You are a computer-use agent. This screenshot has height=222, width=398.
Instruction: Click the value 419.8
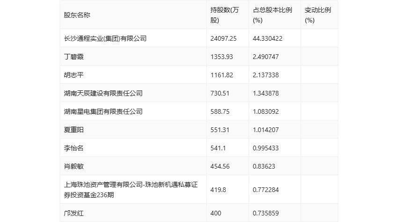[218, 190]
